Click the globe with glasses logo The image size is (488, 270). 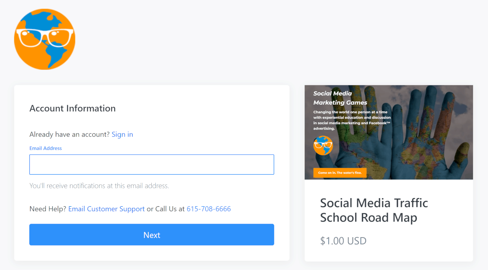coord(45,39)
